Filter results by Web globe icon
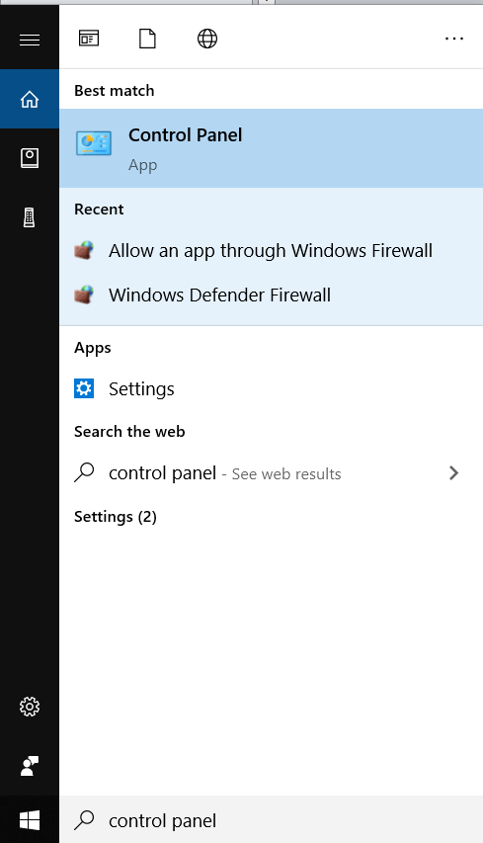Image resolution: width=483 pixels, height=843 pixels. click(x=207, y=39)
